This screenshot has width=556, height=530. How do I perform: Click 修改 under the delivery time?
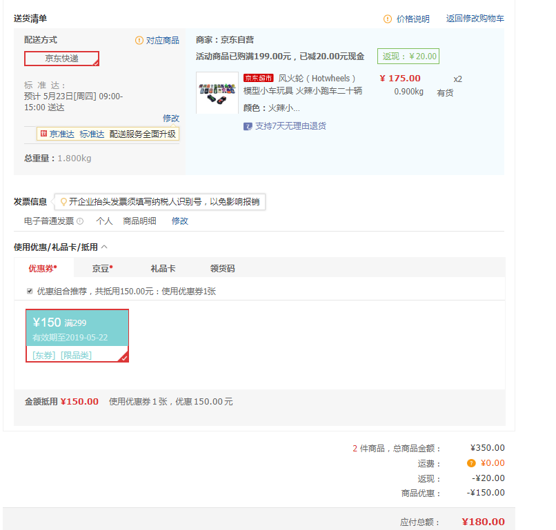click(171, 118)
